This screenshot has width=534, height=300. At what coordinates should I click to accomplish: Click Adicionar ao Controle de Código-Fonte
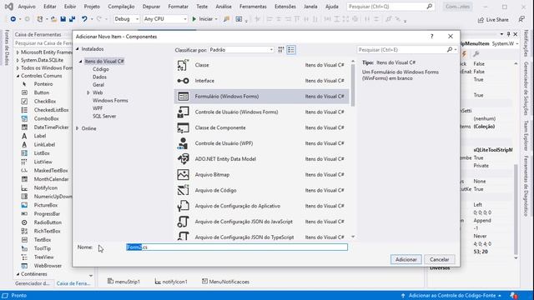pyautogui.click(x=451, y=296)
